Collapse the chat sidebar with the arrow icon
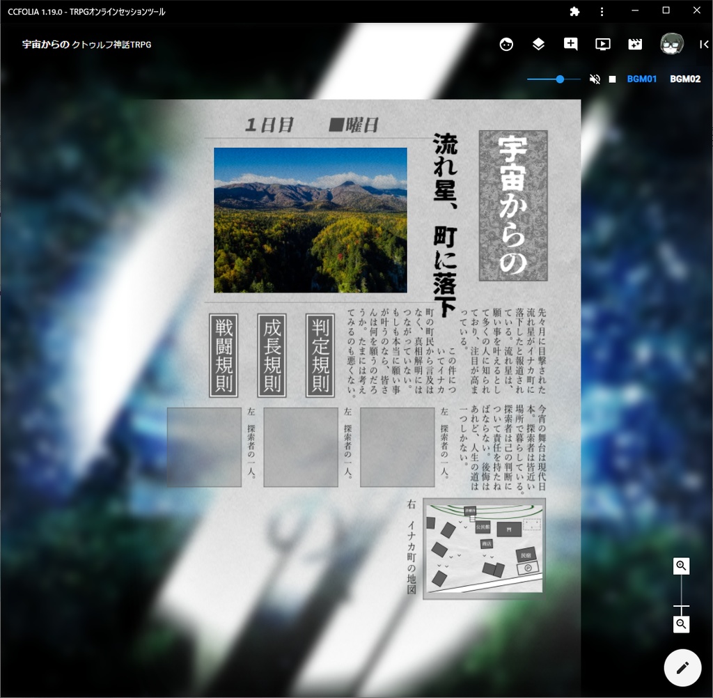Image resolution: width=713 pixels, height=698 pixels. (703, 44)
